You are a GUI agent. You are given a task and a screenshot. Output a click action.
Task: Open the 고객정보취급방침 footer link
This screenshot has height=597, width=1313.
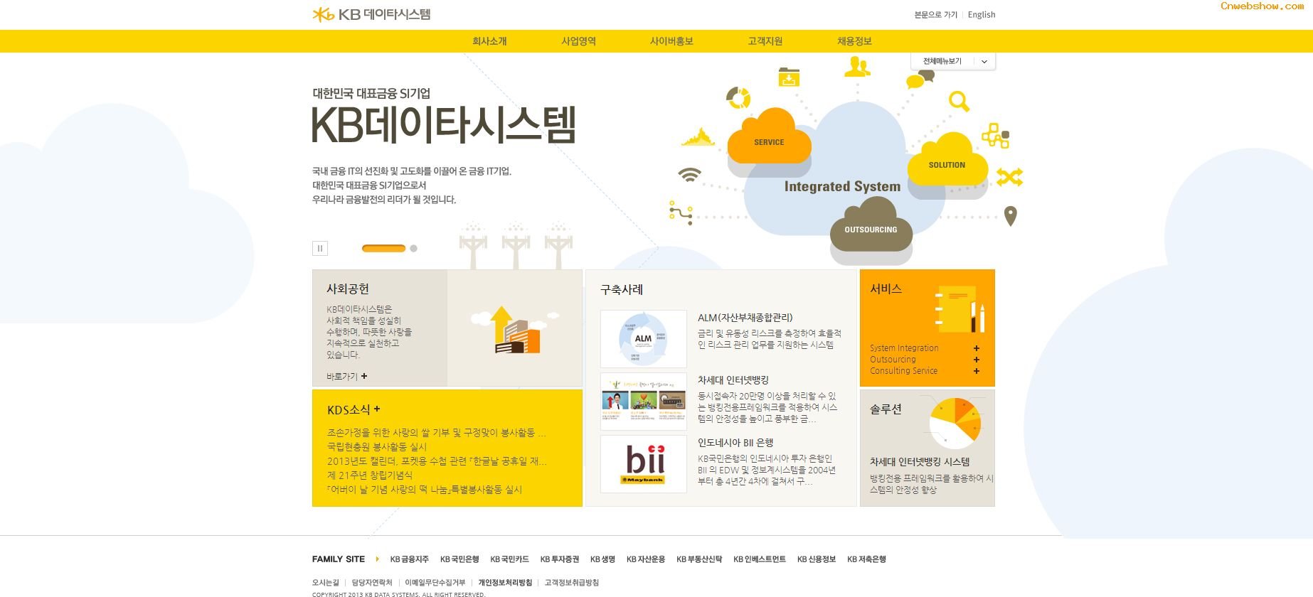(x=572, y=583)
